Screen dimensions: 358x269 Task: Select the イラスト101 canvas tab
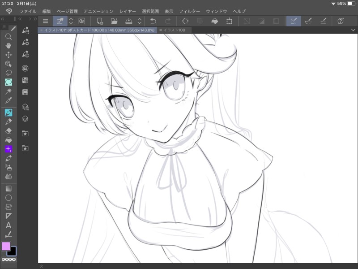(98, 30)
